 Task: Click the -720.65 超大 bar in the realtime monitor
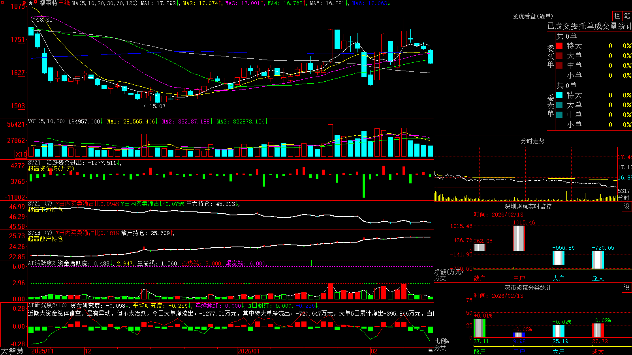pos(598,260)
